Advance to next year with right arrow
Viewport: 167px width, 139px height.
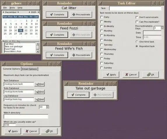pyautogui.click(x=38, y=12)
